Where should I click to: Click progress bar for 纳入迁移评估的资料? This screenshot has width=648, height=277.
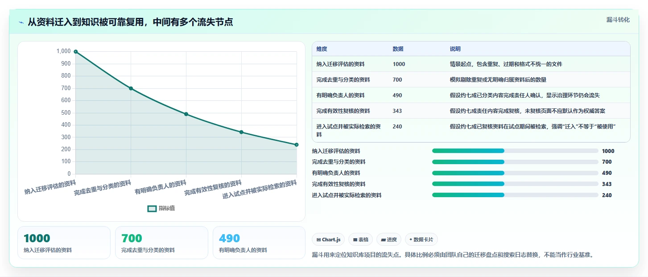pyautogui.click(x=515, y=151)
